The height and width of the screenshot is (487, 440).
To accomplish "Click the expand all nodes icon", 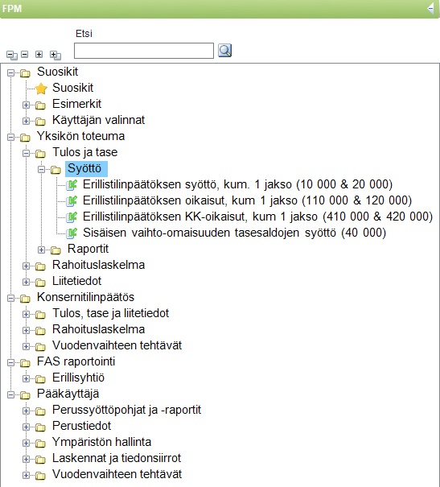I will pos(56,56).
